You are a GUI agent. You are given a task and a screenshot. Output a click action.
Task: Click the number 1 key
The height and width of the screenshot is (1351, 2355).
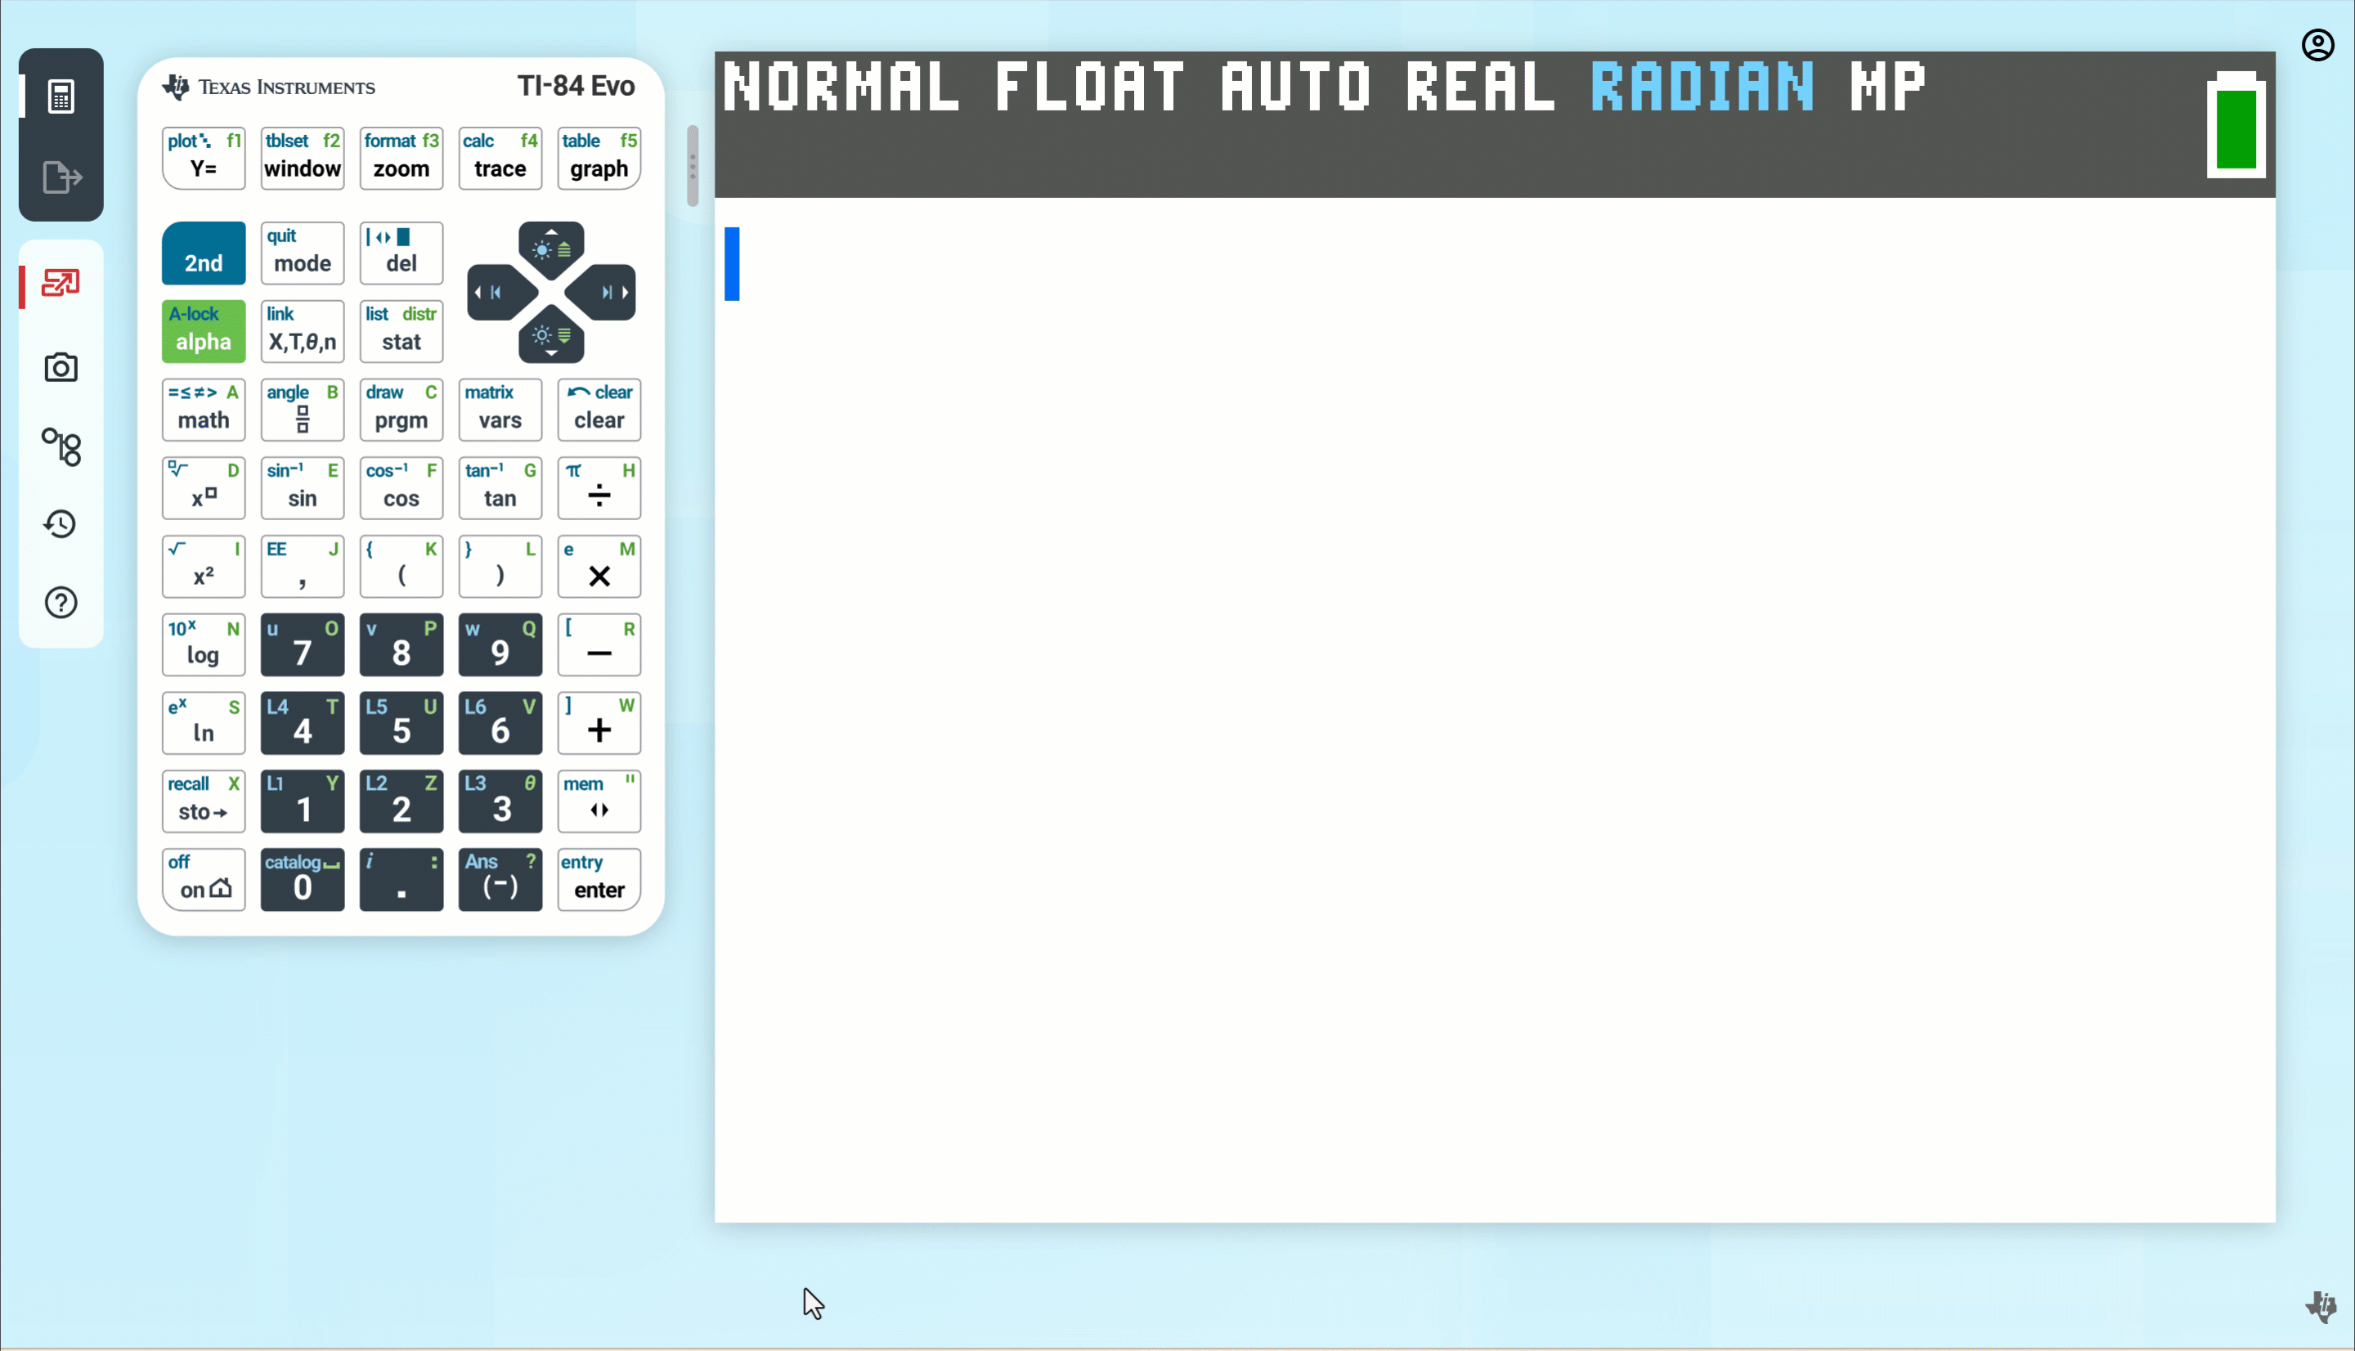tap(303, 801)
